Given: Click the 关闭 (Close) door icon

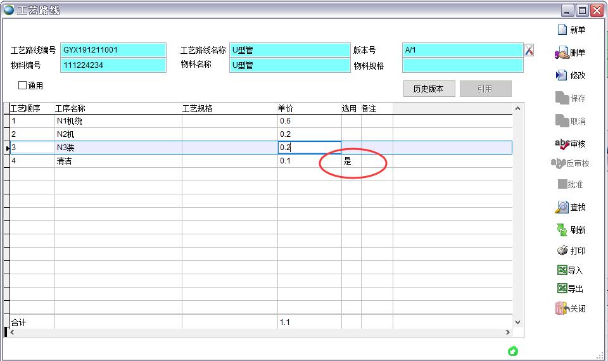Looking at the screenshot, I should coord(562,309).
